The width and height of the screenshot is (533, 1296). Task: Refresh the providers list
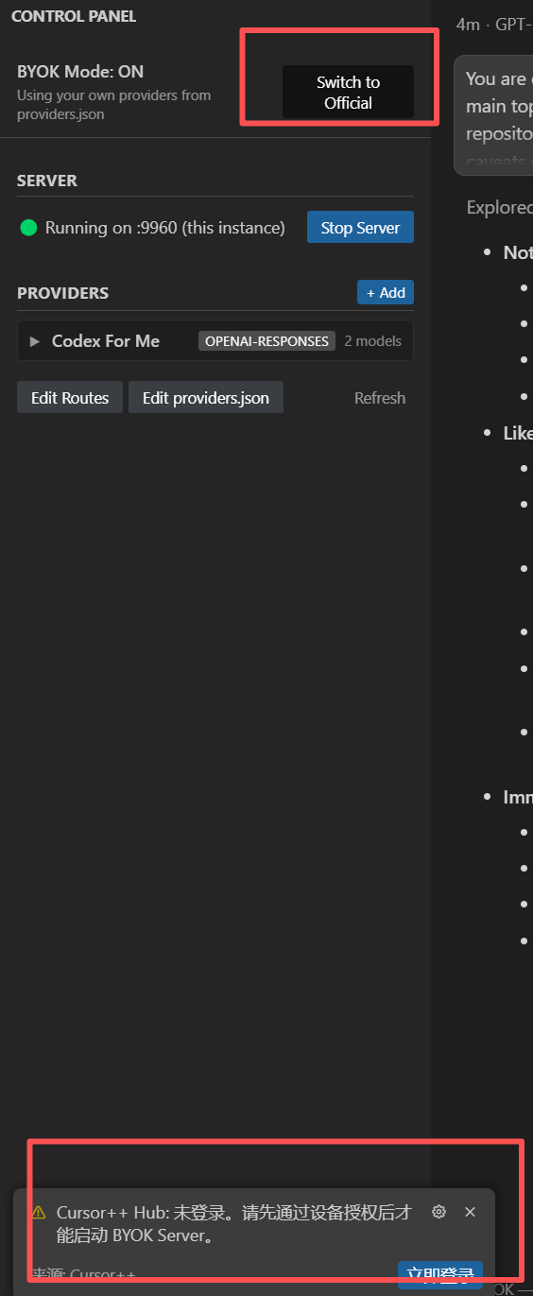pos(380,398)
